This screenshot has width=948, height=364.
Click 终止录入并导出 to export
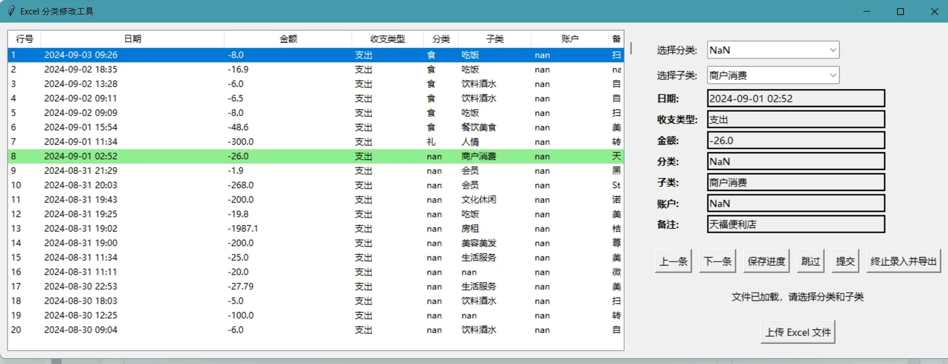coord(903,262)
